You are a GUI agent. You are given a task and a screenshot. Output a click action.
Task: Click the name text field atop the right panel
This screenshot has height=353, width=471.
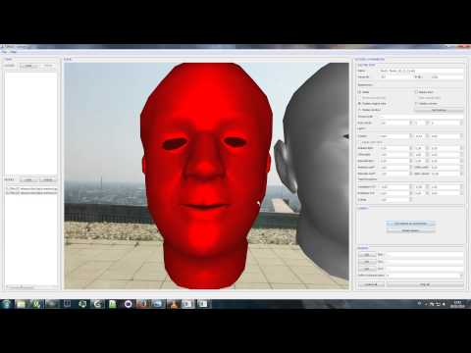[421, 71]
